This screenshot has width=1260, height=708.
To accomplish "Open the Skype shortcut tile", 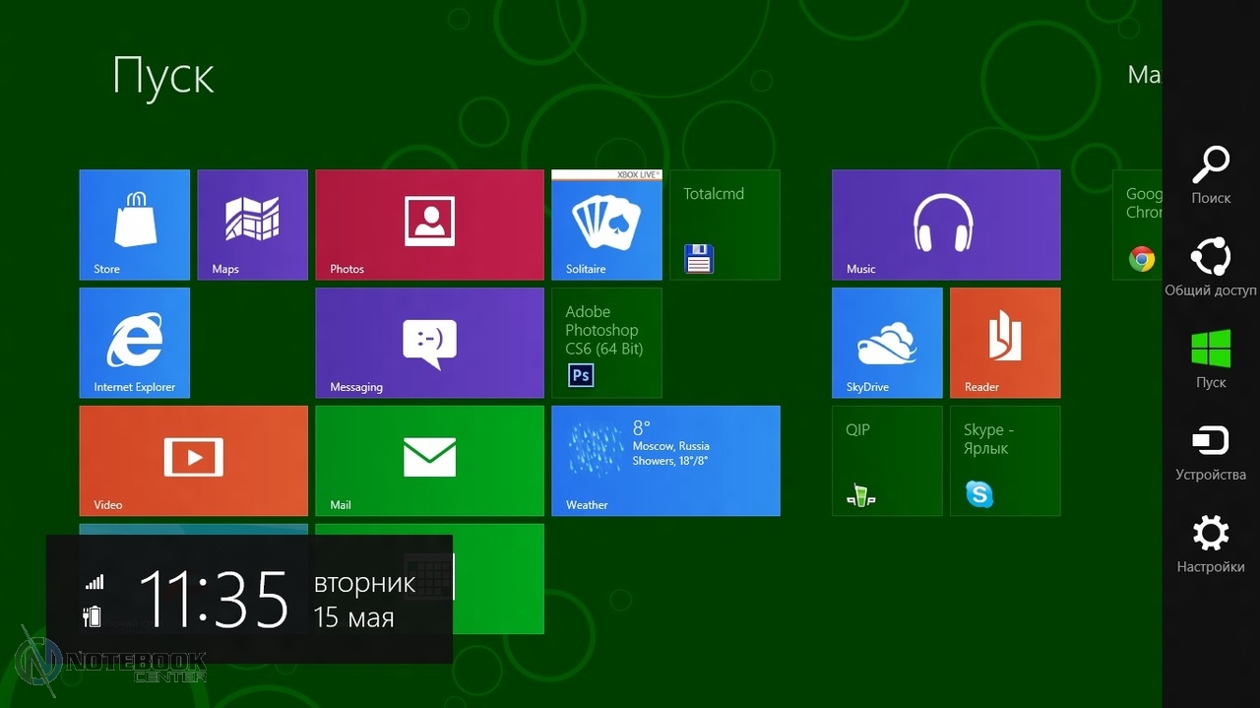I will [1005, 461].
